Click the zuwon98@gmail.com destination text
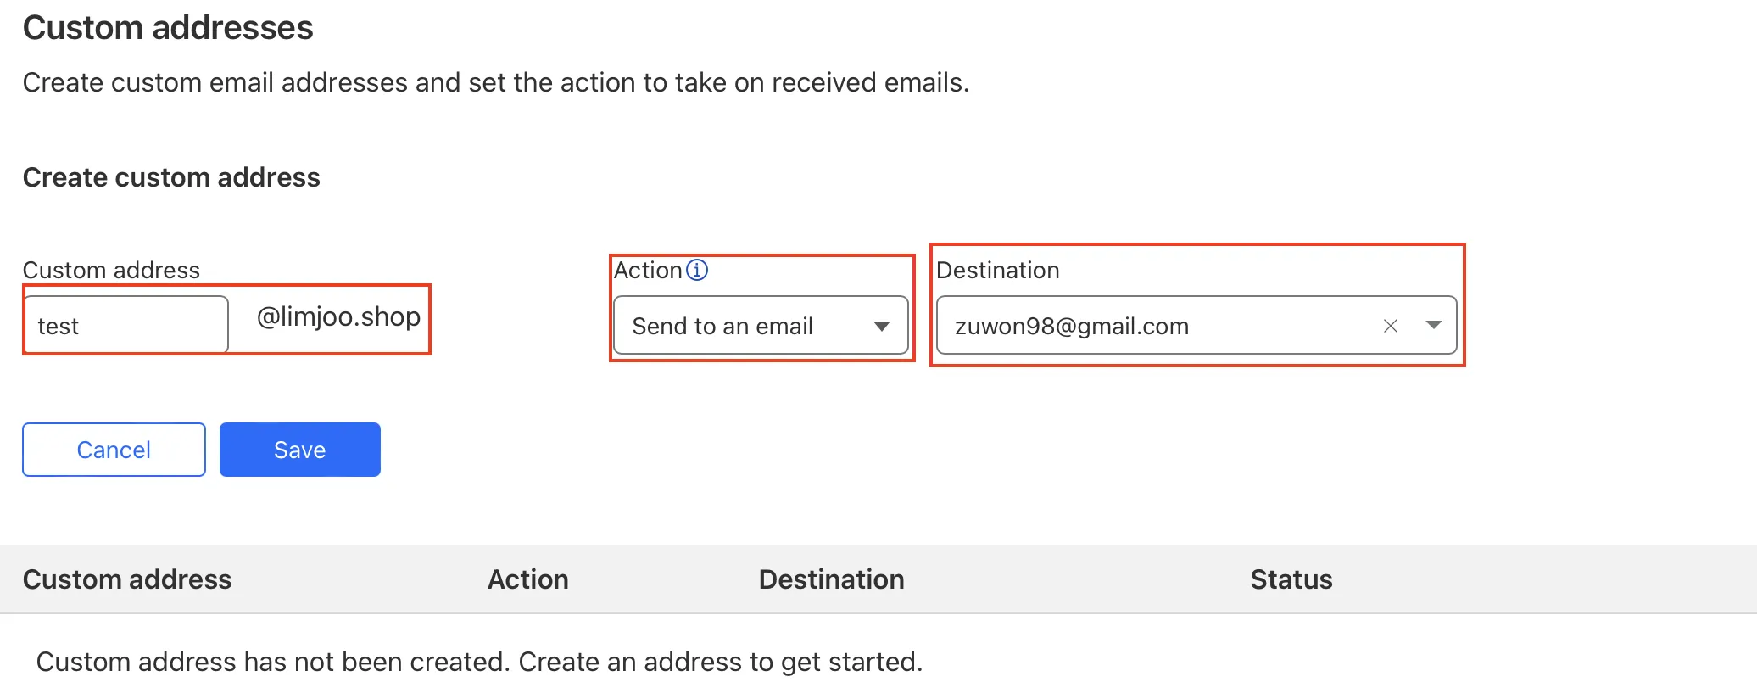The image size is (1757, 699). click(1072, 326)
